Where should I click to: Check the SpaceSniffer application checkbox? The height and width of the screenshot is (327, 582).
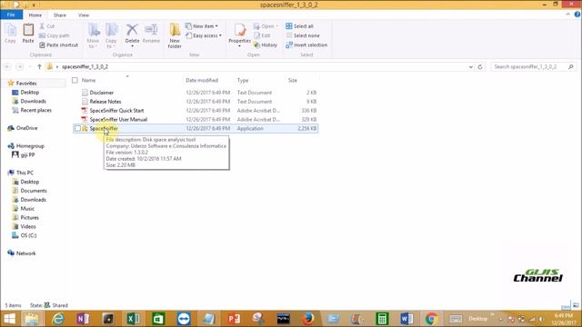pyautogui.click(x=77, y=129)
